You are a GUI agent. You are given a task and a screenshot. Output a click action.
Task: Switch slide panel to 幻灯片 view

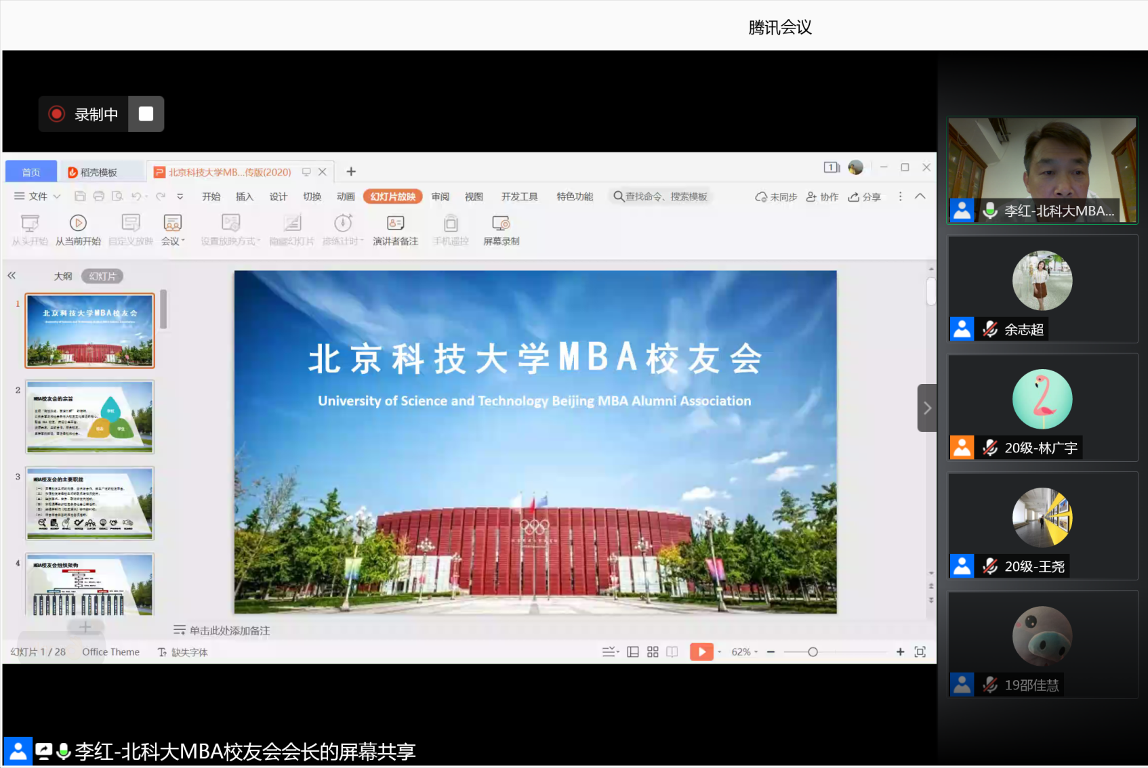point(102,276)
